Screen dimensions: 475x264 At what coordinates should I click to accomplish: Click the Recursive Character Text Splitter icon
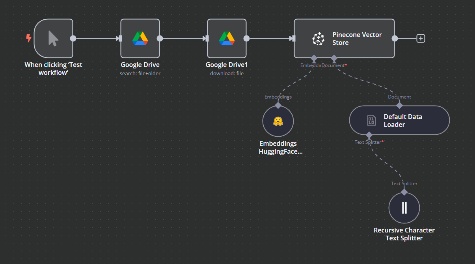coord(404,208)
